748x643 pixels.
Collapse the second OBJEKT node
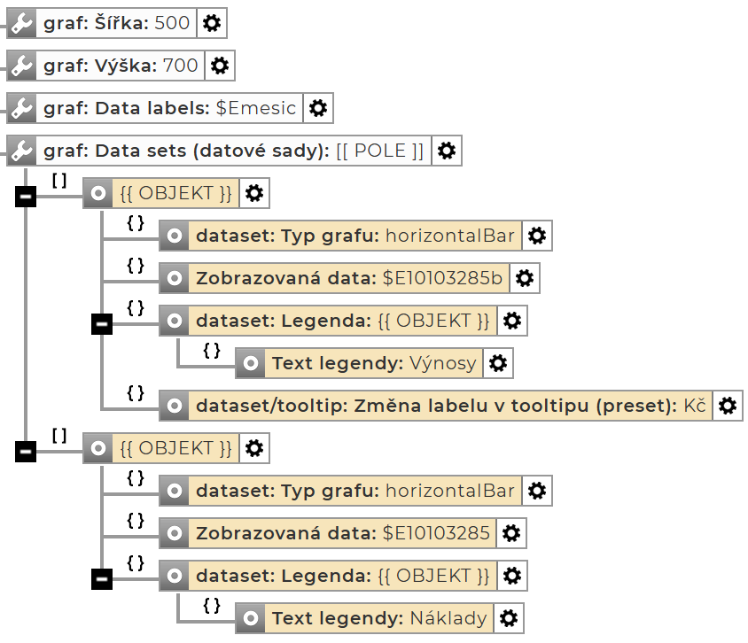coord(26,452)
